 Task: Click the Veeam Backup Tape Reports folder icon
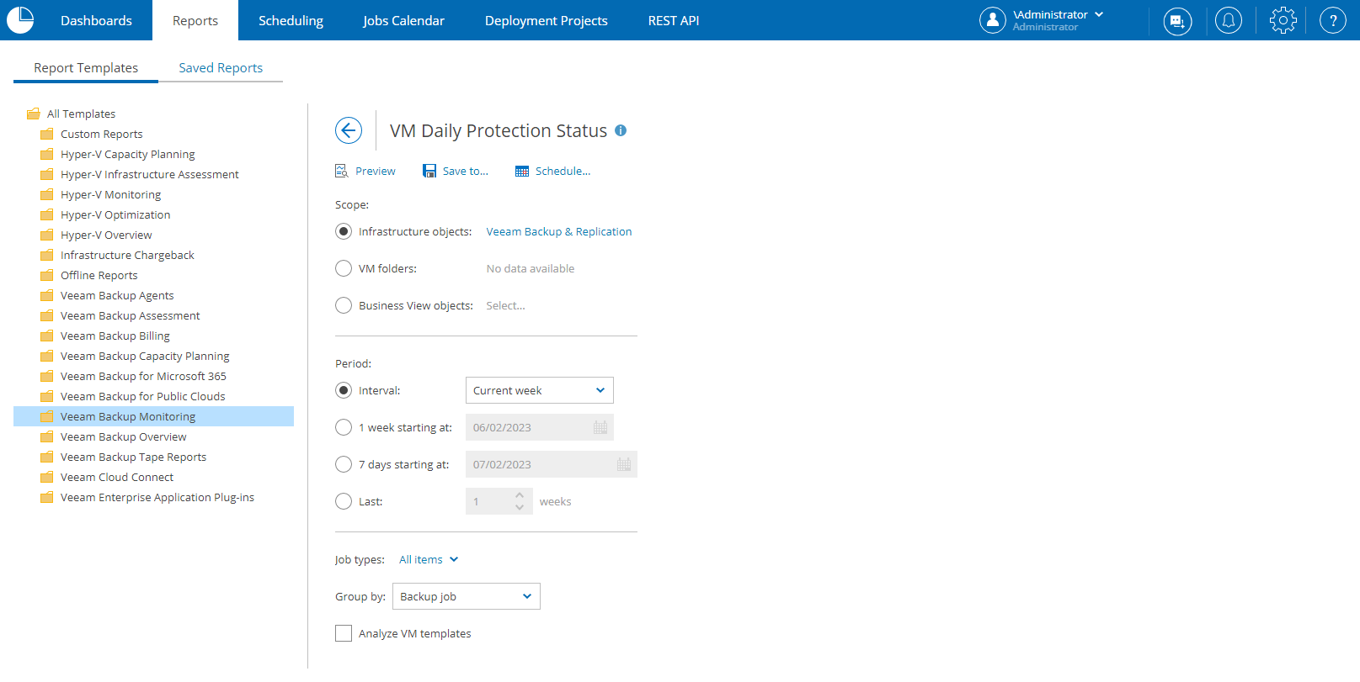coord(47,457)
